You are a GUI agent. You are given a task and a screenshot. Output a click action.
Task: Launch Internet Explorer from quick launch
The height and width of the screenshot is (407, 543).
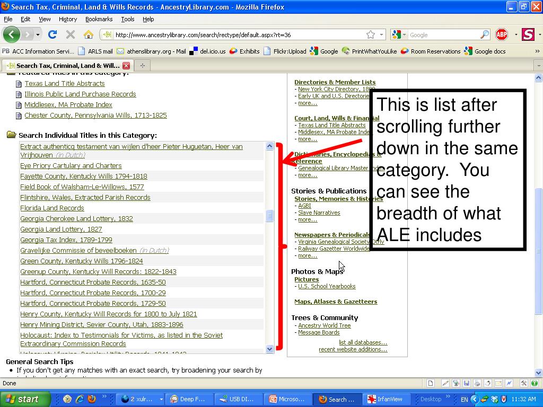(x=80, y=399)
